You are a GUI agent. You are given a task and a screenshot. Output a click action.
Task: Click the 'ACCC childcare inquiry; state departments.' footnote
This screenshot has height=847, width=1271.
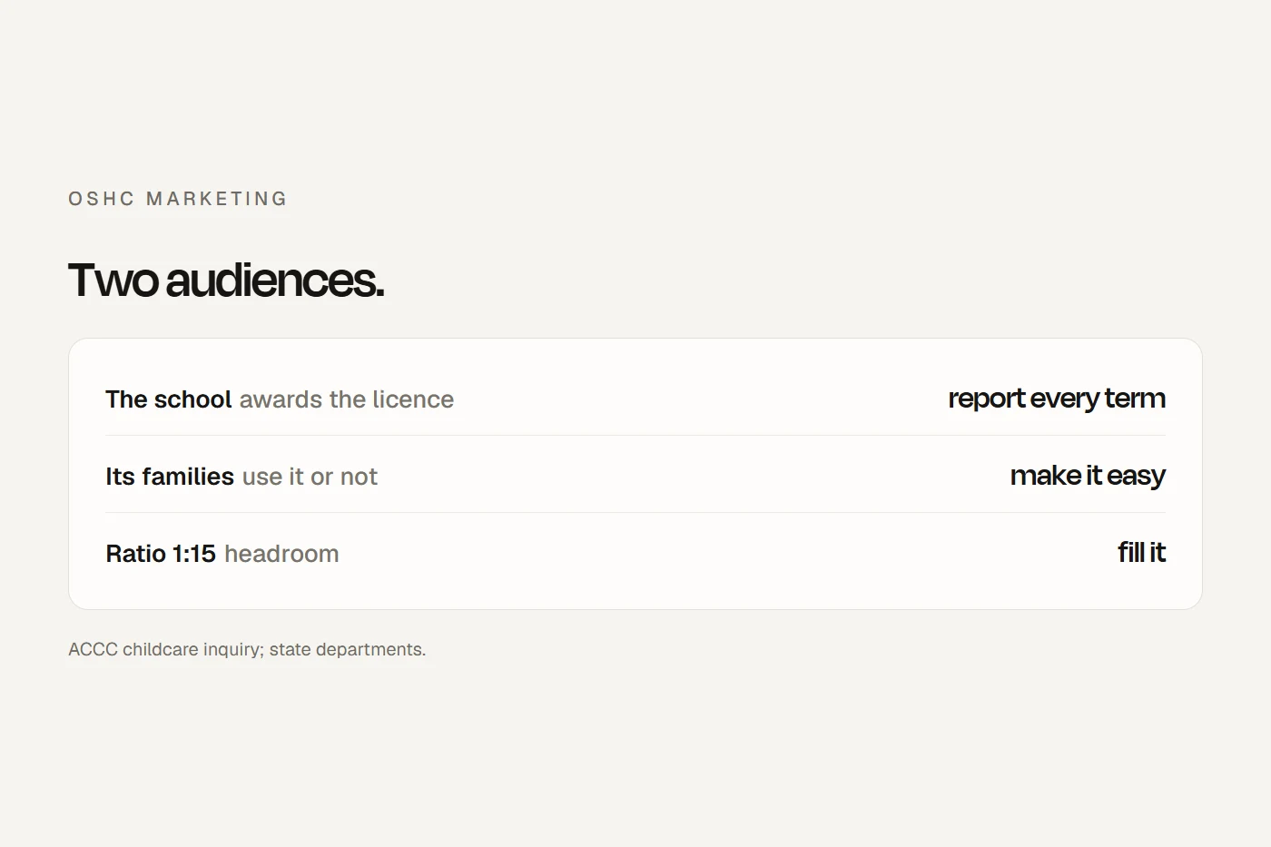pos(247,650)
